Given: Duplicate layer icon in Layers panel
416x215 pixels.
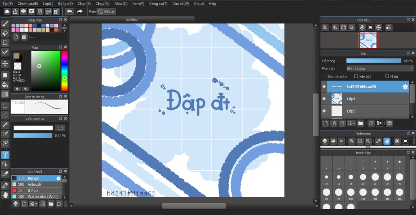Looking at the screenshot, I should (x=370, y=123).
